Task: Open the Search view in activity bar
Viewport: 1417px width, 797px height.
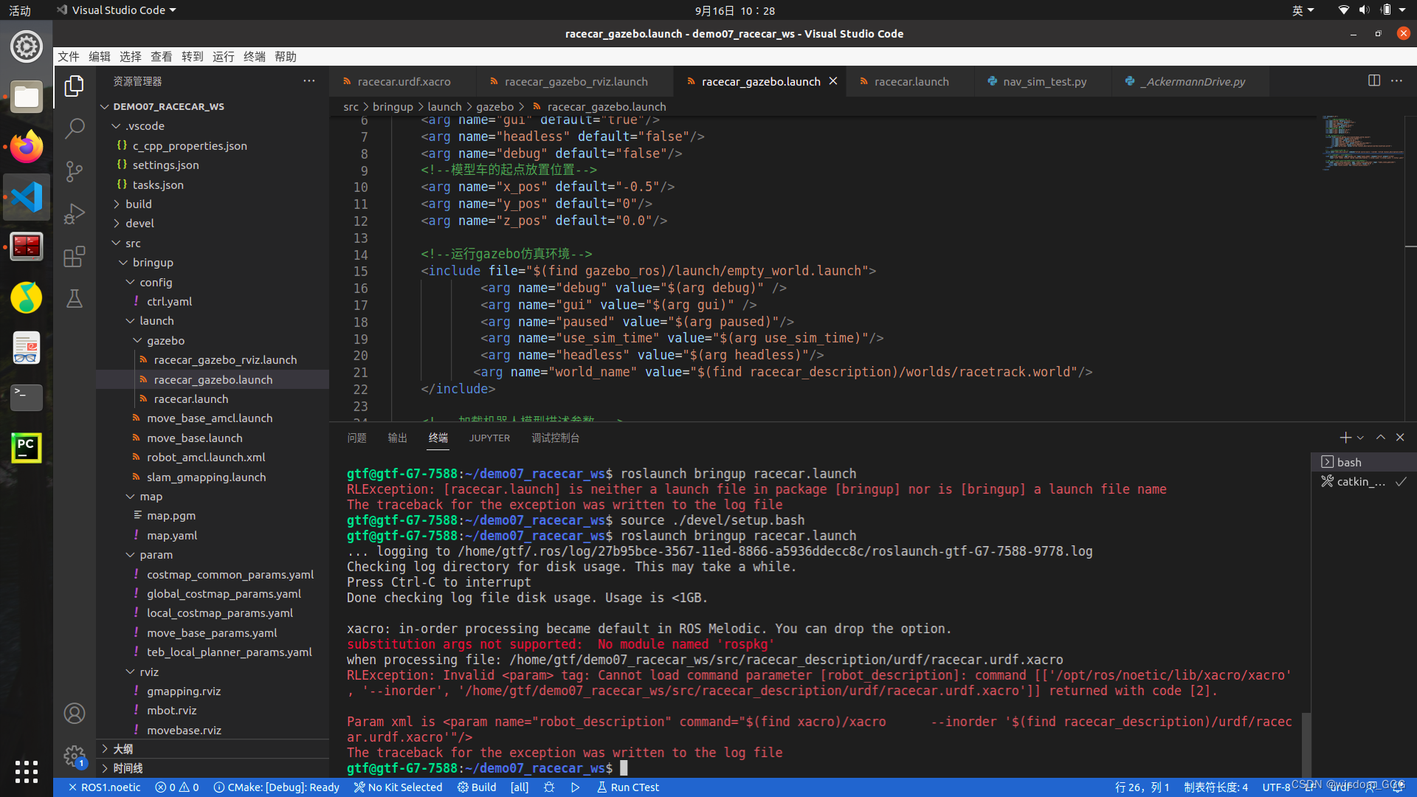Action: click(75, 128)
